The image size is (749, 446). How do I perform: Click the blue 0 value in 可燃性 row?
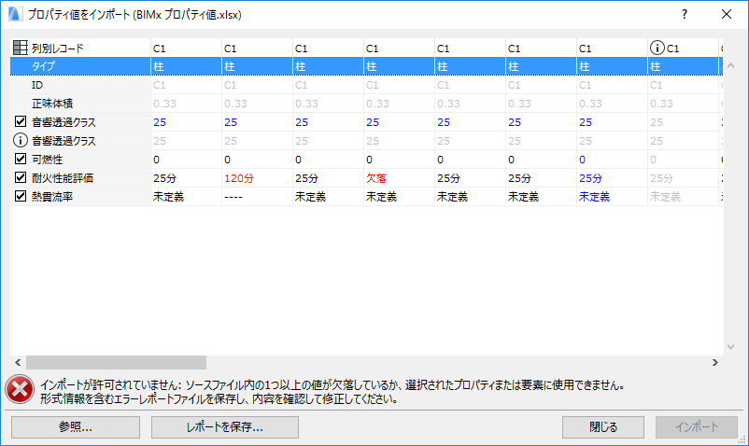point(582,160)
